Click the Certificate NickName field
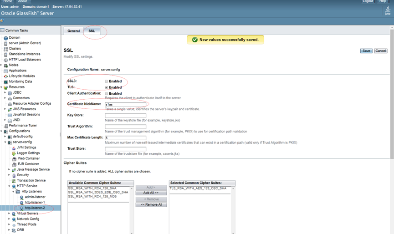Image resolution: width=394 pixels, height=234 pixels. (x=125, y=104)
